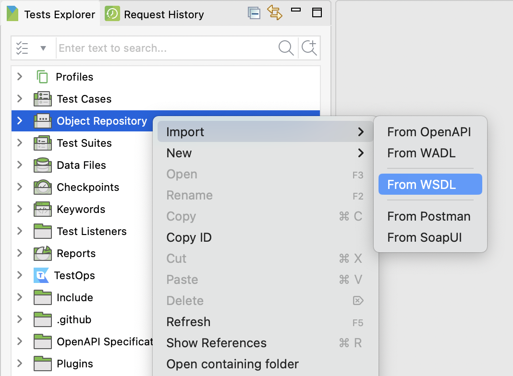Image resolution: width=513 pixels, height=376 pixels.
Task: Select the Test Listeners tree item
Action: click(x=91, y=231)
